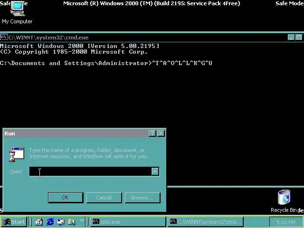Click the 5:03 PM system clock
This screenshot has width=304, height=228.
(286, 222)
